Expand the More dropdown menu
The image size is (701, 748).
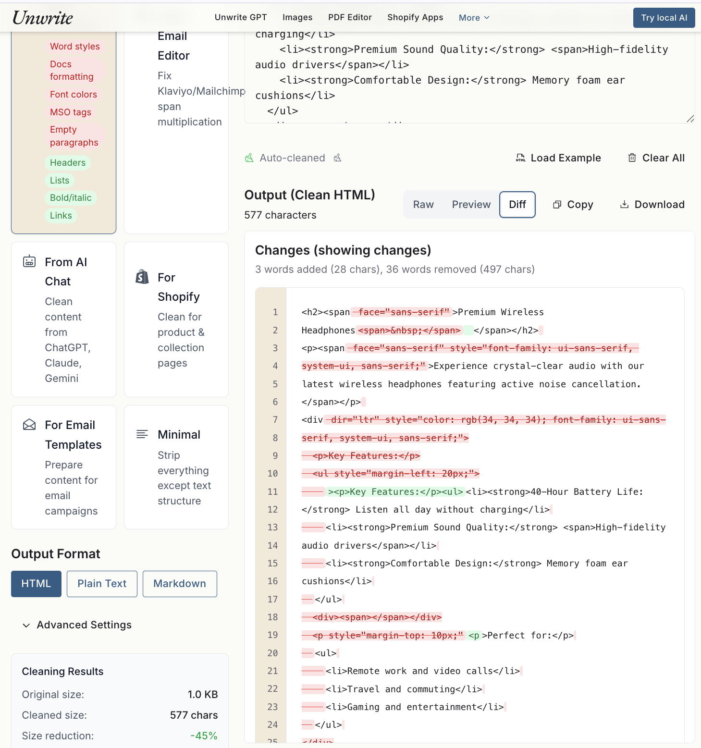pyautogui.click(x=474, y=18)
